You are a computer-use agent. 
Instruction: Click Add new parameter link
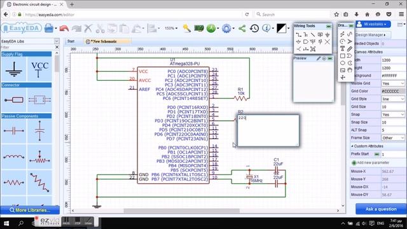pyautogui.click(x=370, y=163)
